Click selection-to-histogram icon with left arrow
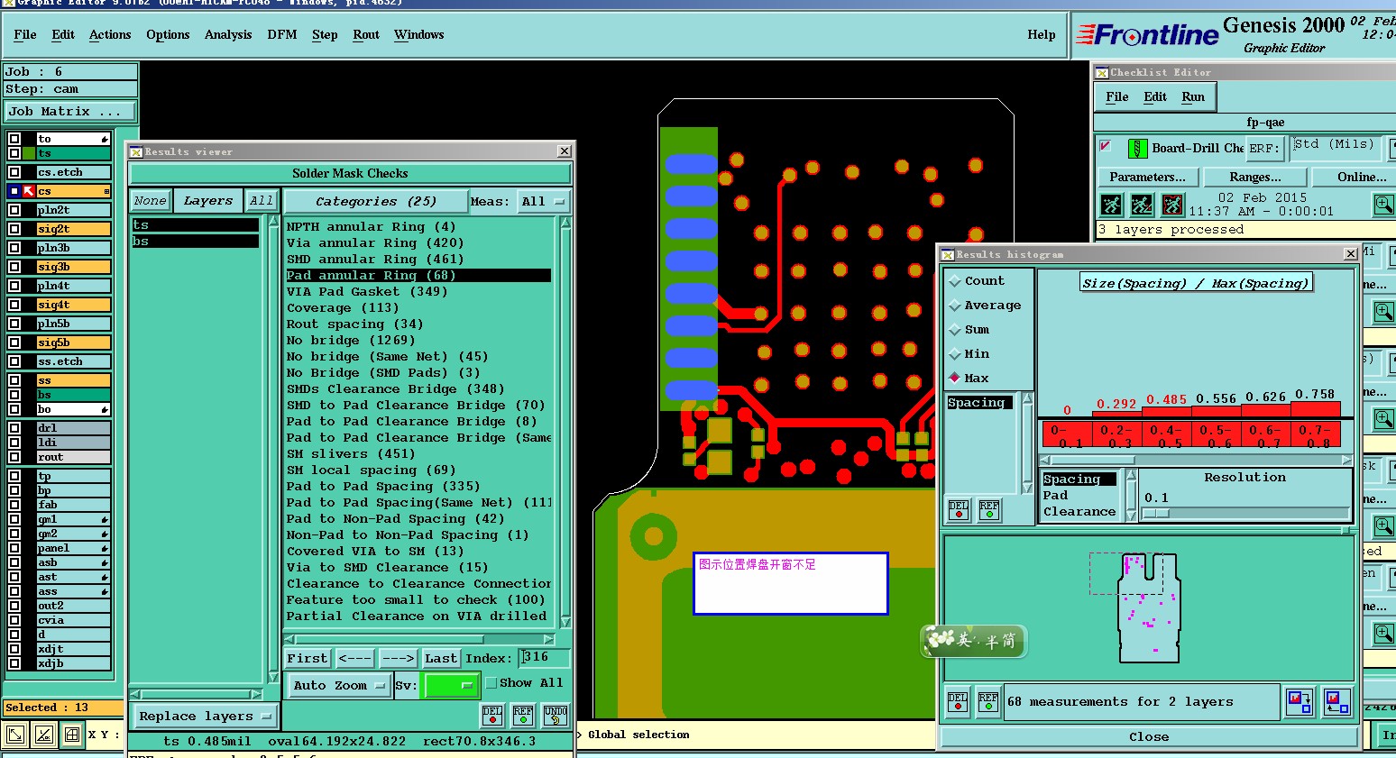1396x758 pixels. click(x=1337, y=702)
